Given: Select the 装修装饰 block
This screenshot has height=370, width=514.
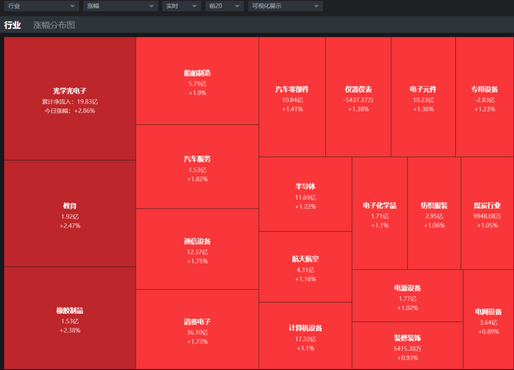Looking at the screenshot, I should coord(408,346).
